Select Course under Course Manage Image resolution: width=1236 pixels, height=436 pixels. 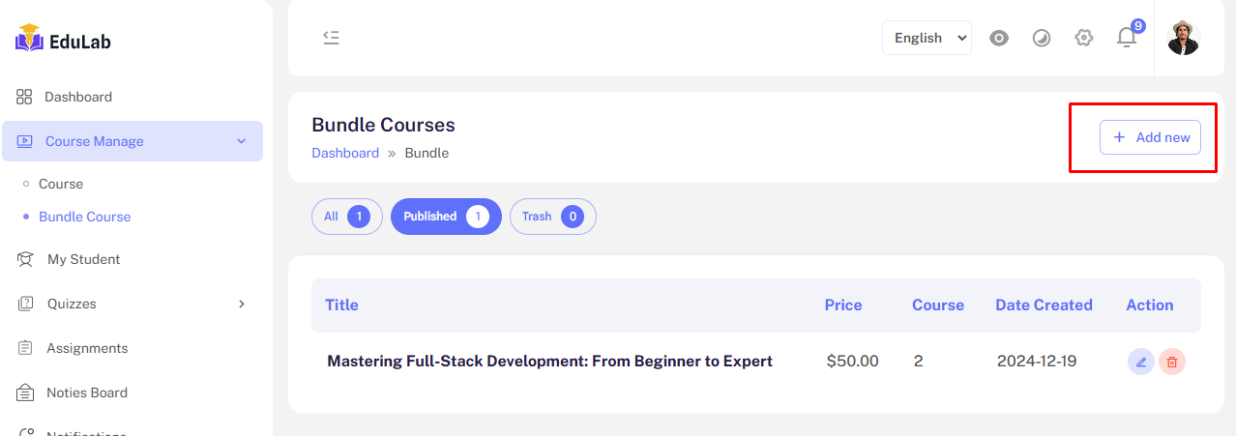coord(61,184)
